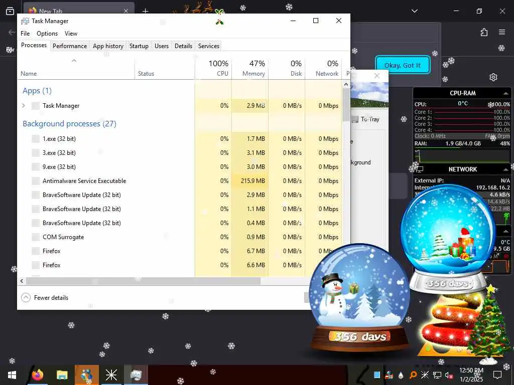Click the horizontal scrollbar left arrow

click(22, 281)
